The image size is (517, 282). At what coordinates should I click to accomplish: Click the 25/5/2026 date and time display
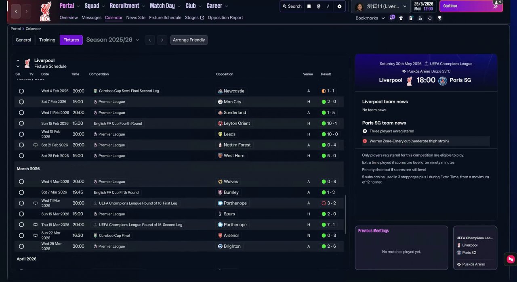[x=424, y=6]
